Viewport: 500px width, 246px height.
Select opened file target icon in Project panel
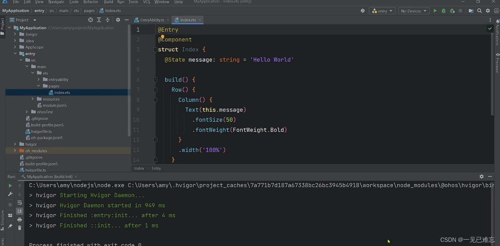pos(90,20)
